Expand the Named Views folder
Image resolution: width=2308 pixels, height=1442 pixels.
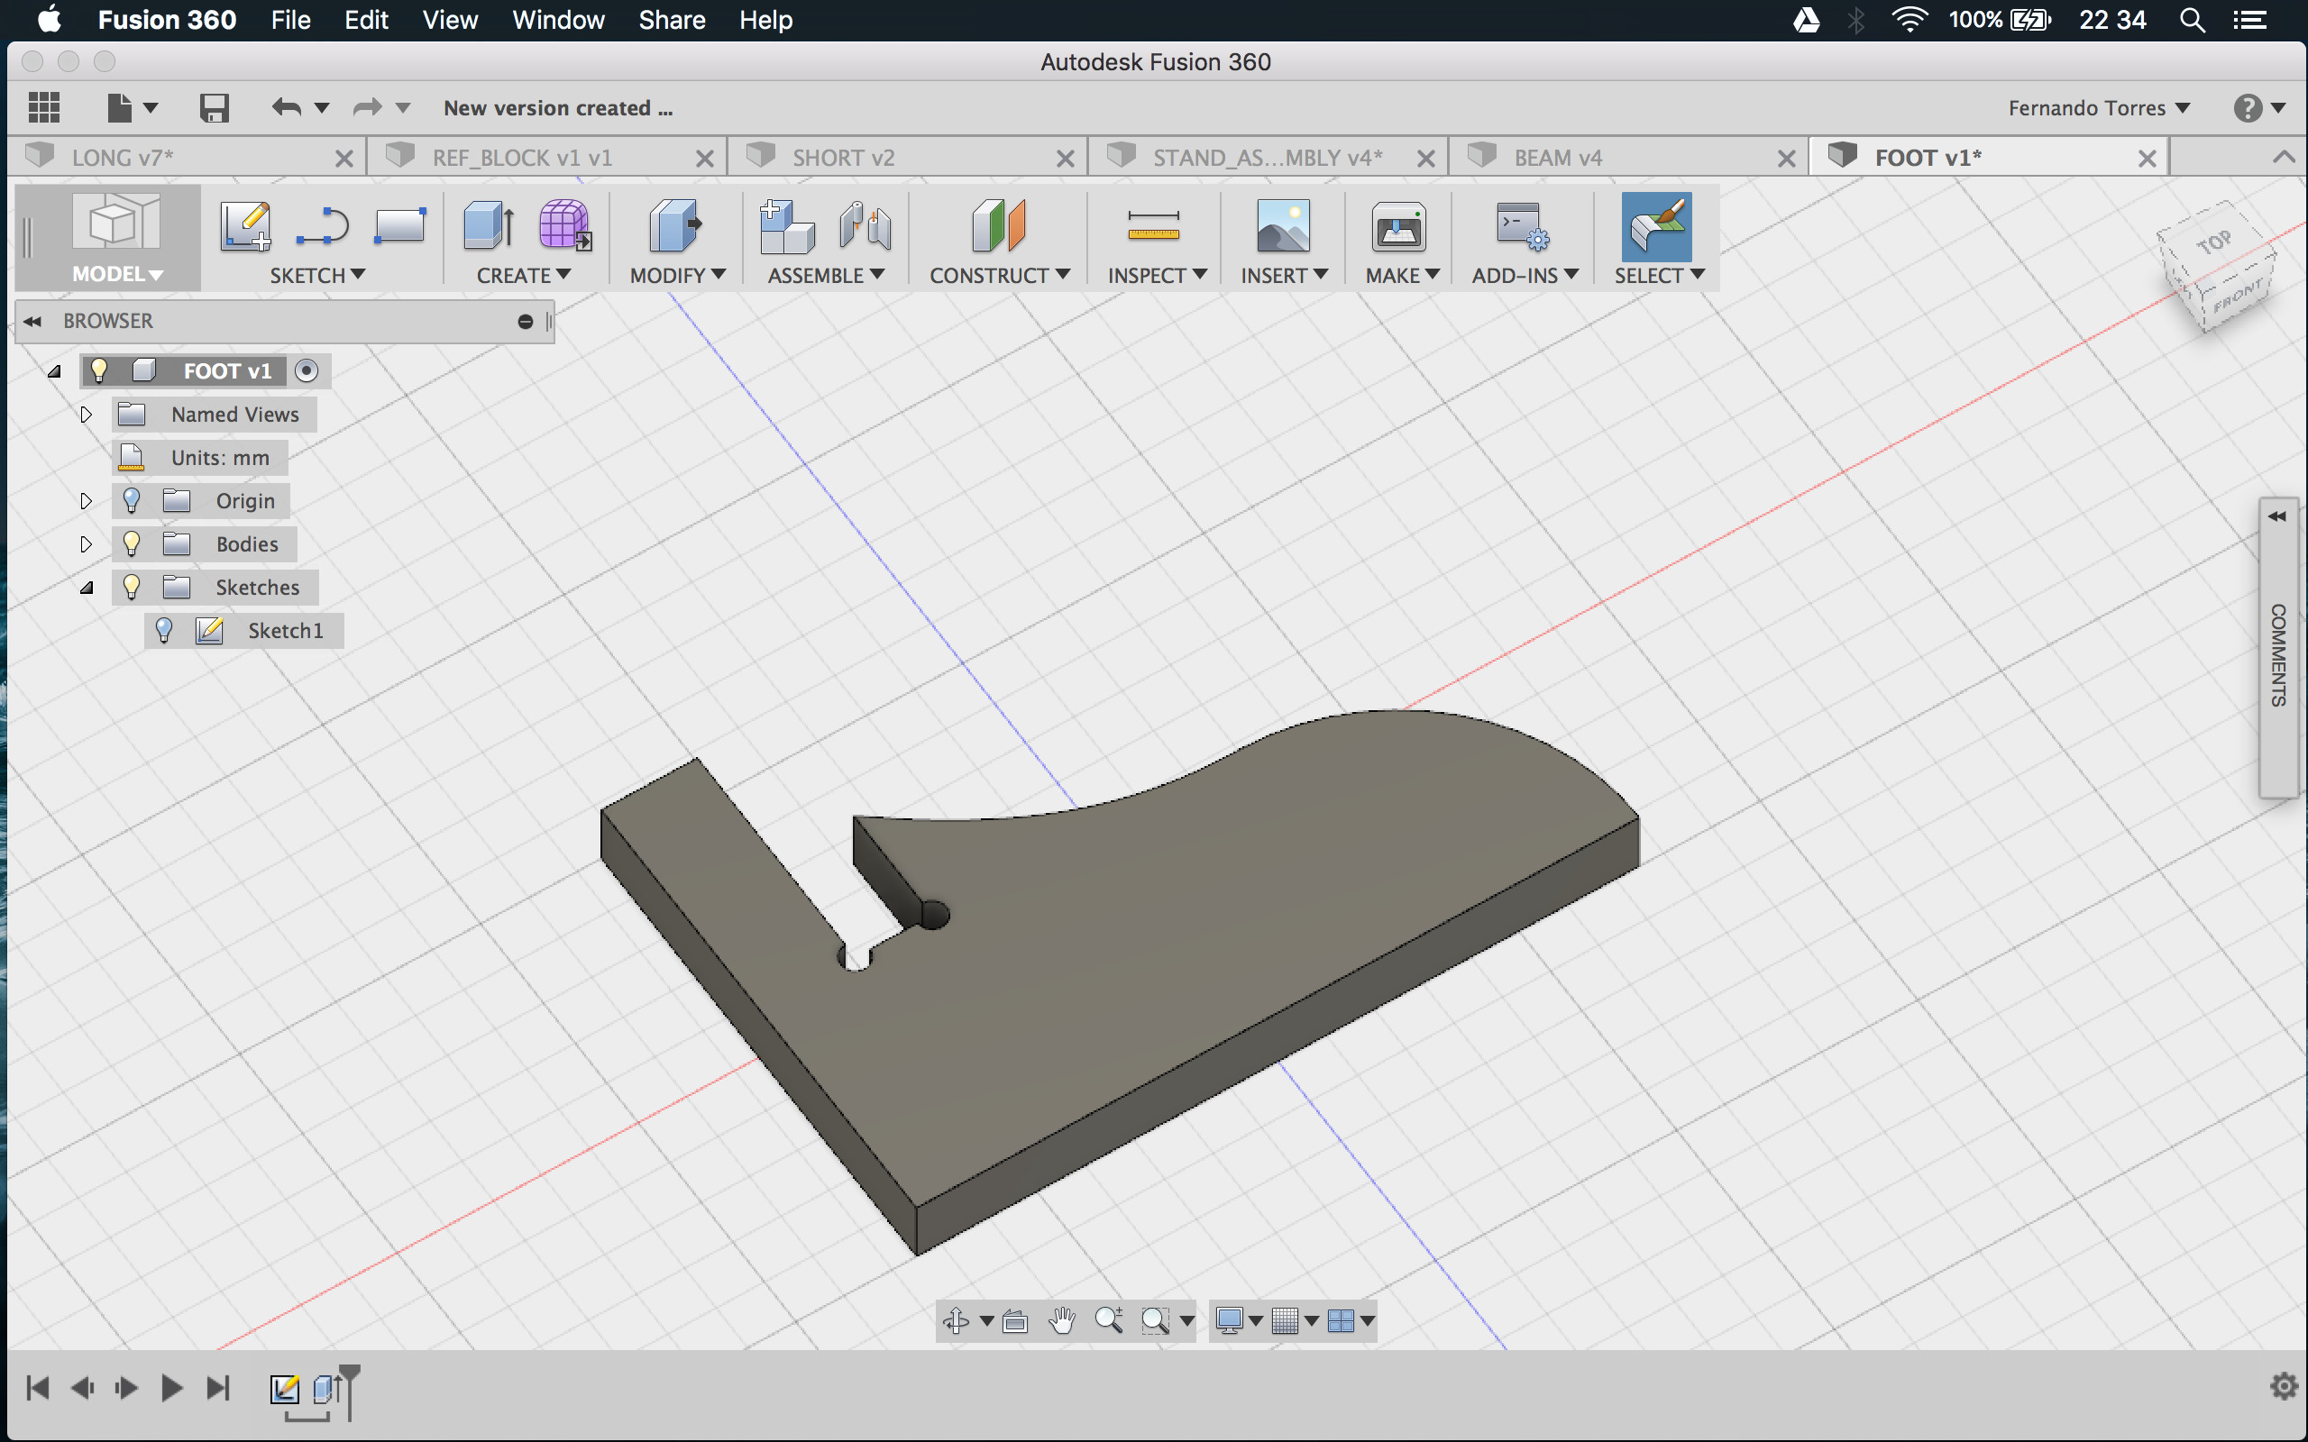point(86,415)
